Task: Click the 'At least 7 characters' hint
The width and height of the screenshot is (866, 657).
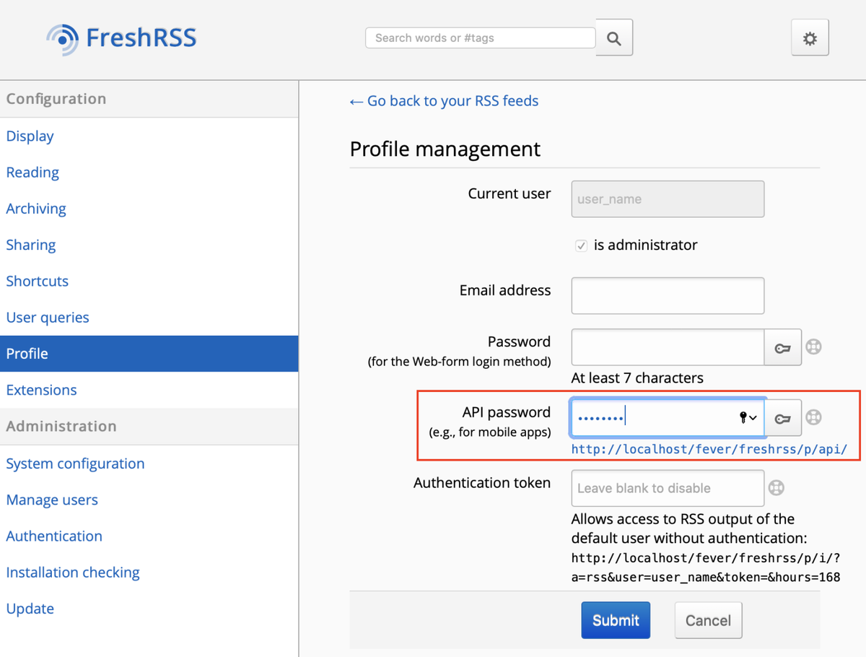Action: (637, 378)
